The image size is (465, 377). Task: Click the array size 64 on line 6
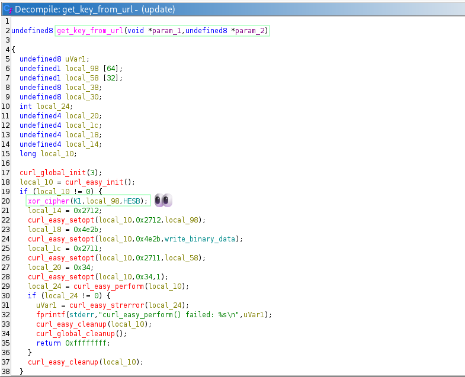click(x=111, y=69)
